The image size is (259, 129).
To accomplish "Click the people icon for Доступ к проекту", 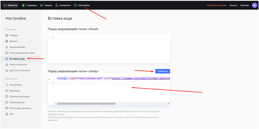I will (7, 71).
